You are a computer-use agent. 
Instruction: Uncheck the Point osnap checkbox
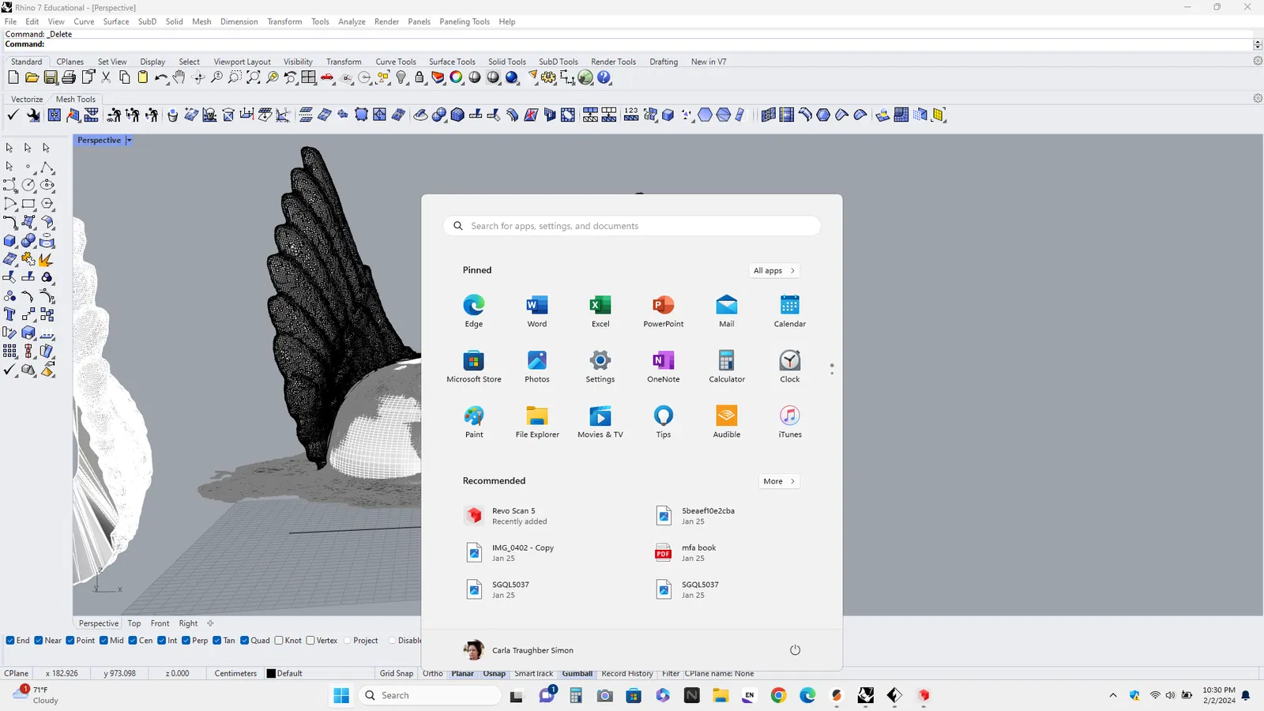click(70, 641)
